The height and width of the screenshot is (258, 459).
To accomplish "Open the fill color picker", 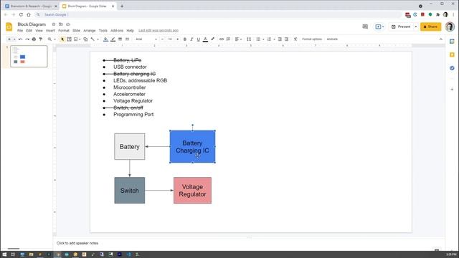I will coord(105,39).
